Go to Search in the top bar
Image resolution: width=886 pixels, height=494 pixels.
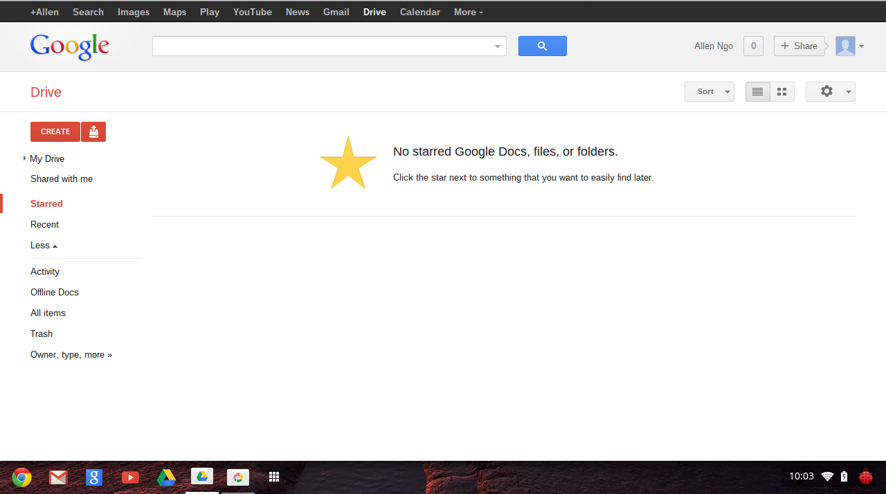88,12
